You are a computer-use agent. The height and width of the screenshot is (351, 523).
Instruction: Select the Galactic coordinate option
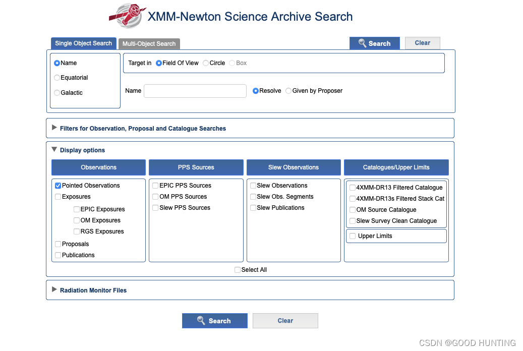point(57,93)
